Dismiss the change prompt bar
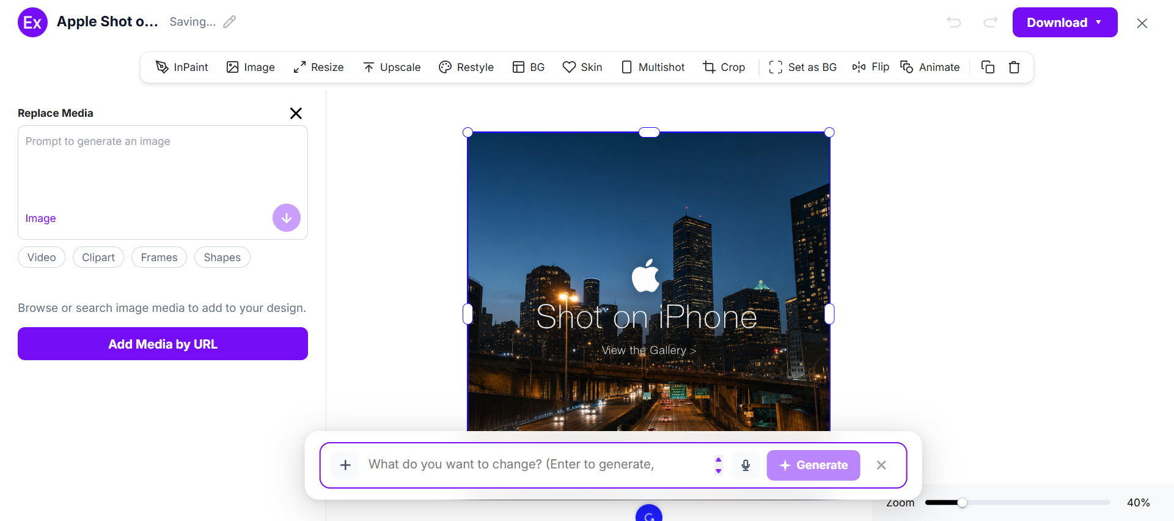1174x521 pixels. tap(881, 465)
